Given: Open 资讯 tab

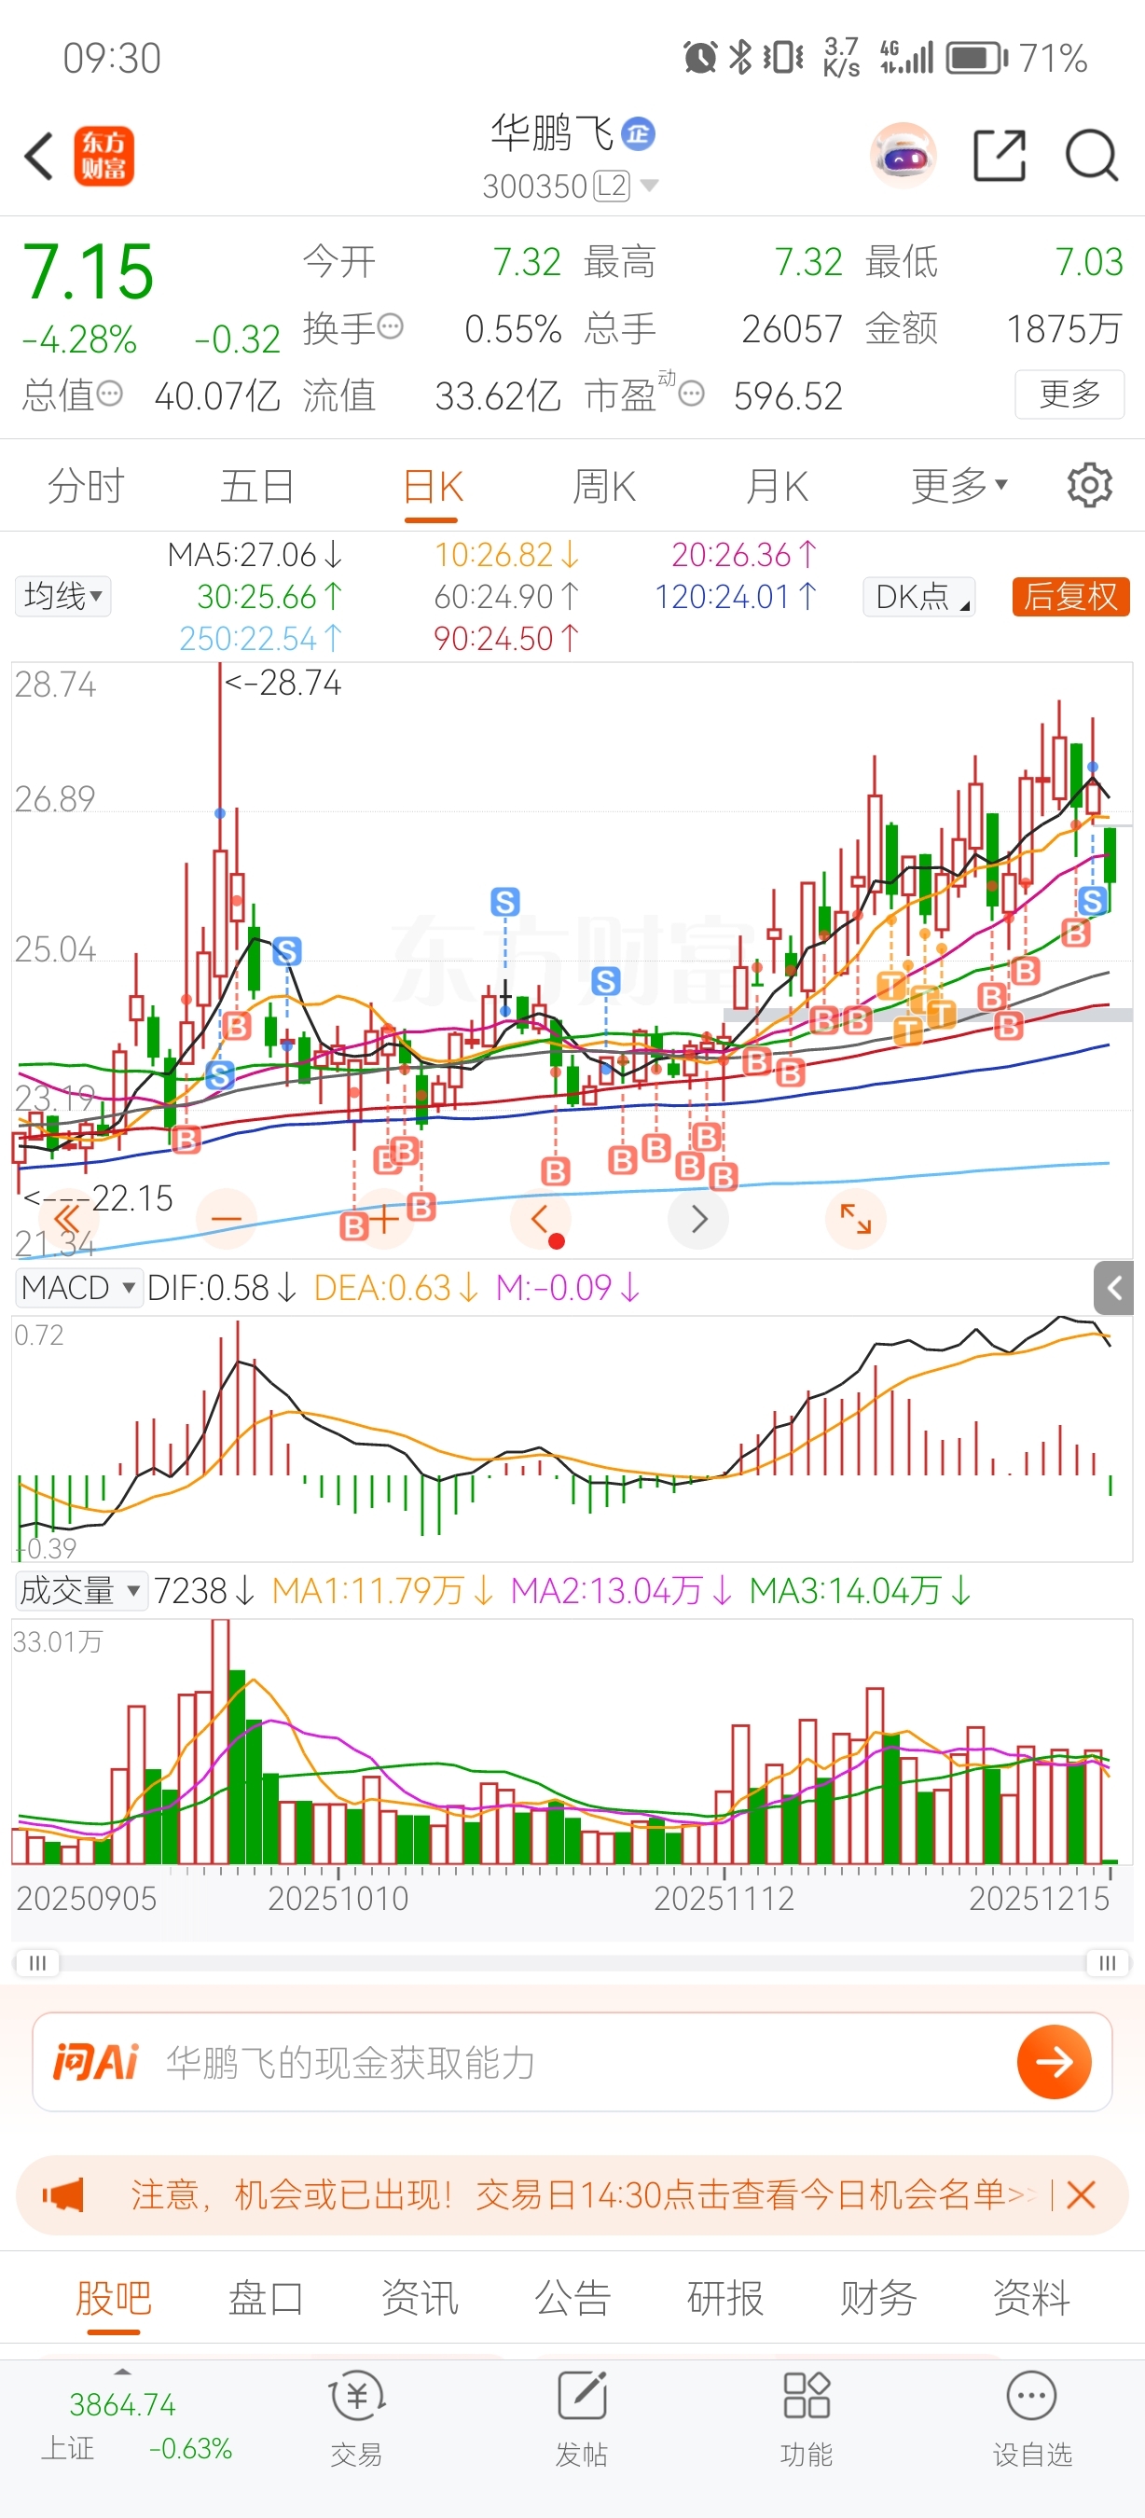Looking at the screenshot, I should (x=419, y=2297).
